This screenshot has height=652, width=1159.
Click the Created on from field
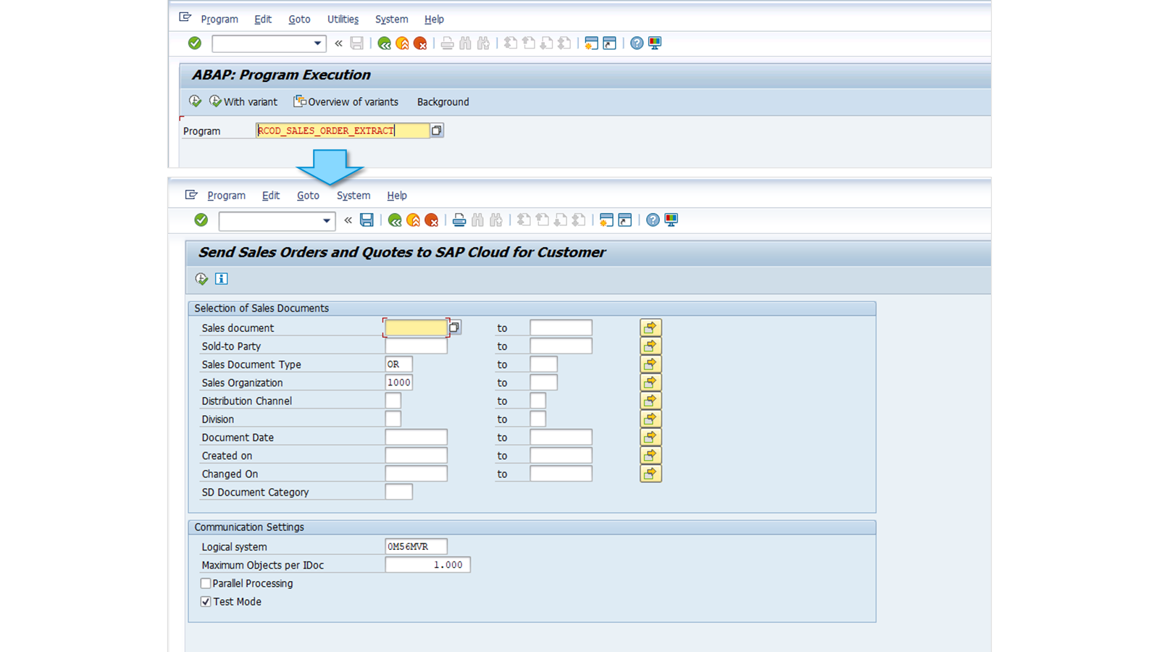click(x=416, y=456)
